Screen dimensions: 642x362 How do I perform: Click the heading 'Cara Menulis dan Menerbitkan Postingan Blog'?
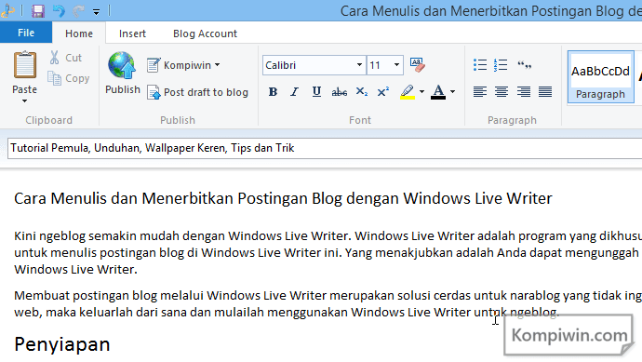click(x=283, y=198)
